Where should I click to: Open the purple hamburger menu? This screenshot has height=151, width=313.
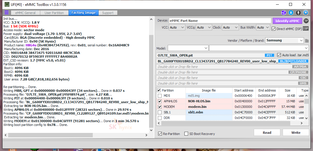pyautogui.click(x=7, y=13)
